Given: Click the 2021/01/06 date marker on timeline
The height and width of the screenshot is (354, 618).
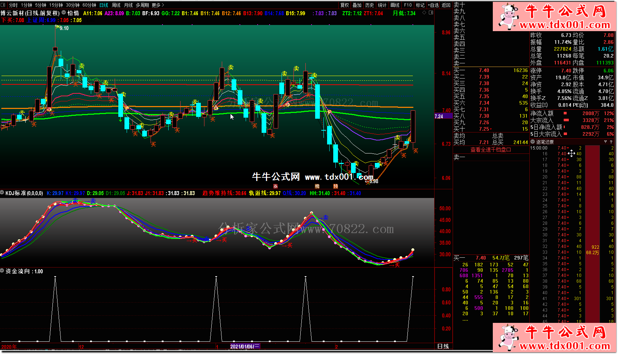Looking at the screenshot, I should (245, 346).
